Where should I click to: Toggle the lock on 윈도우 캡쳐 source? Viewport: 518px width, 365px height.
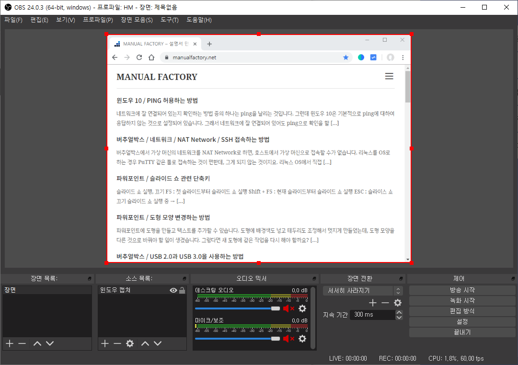tap(182, 290)
